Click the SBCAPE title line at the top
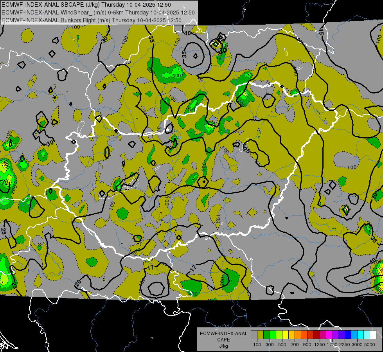This screenshot has height=352, width=383. tap(86, 5)
